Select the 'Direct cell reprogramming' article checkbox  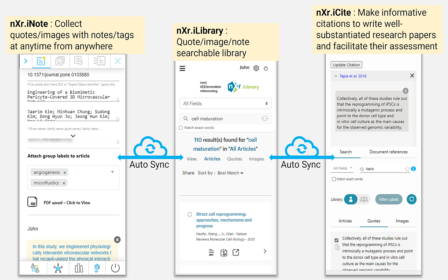pos(190,215)
